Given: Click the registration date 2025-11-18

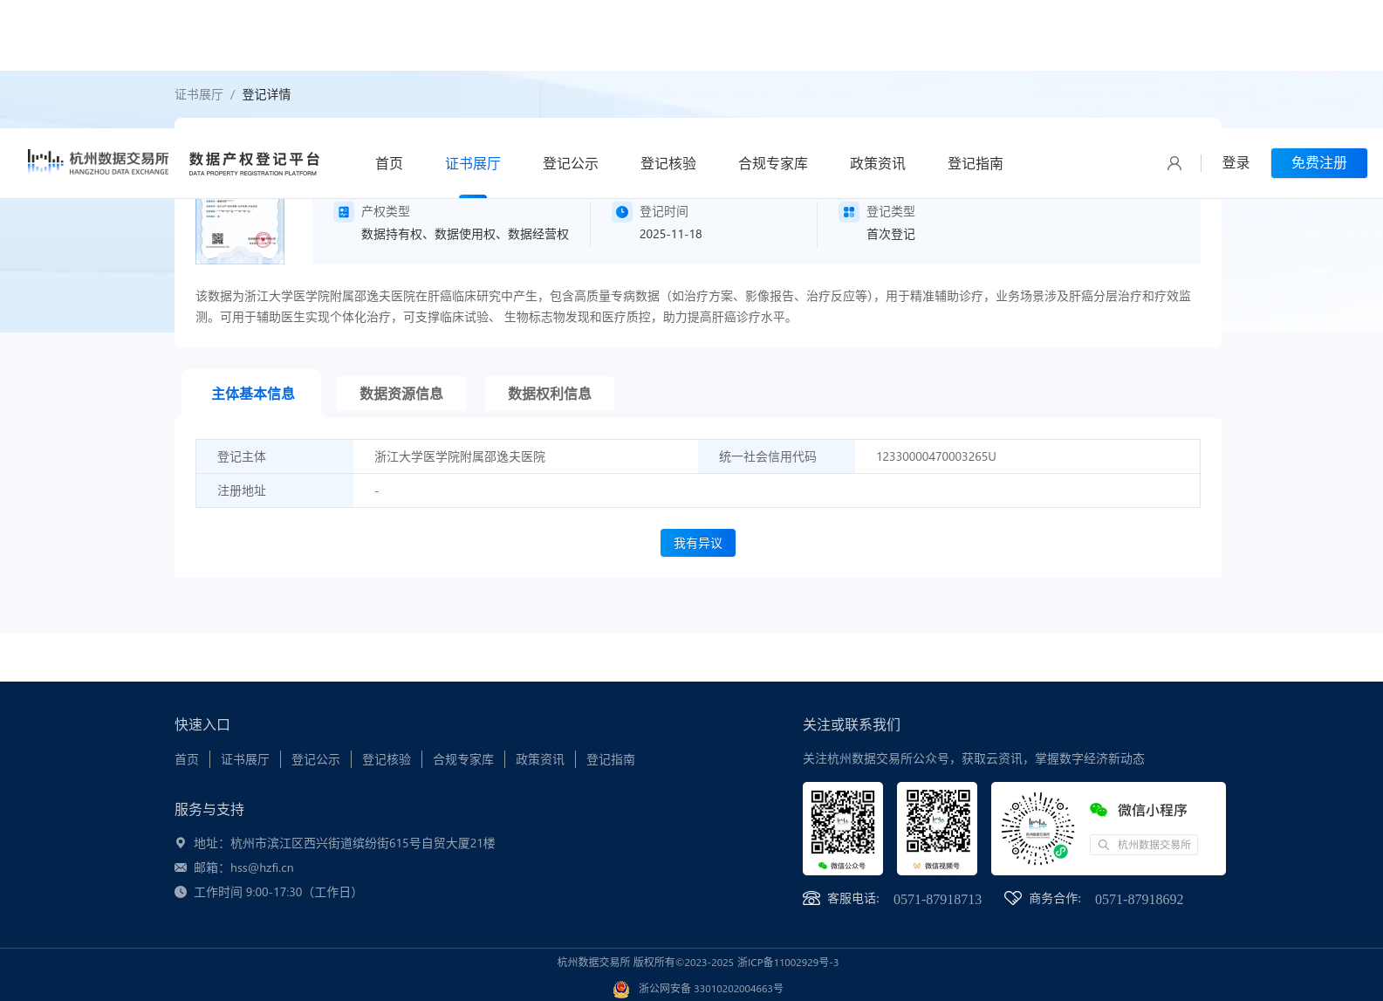Looking at the screenshot, I should (670, 234).
